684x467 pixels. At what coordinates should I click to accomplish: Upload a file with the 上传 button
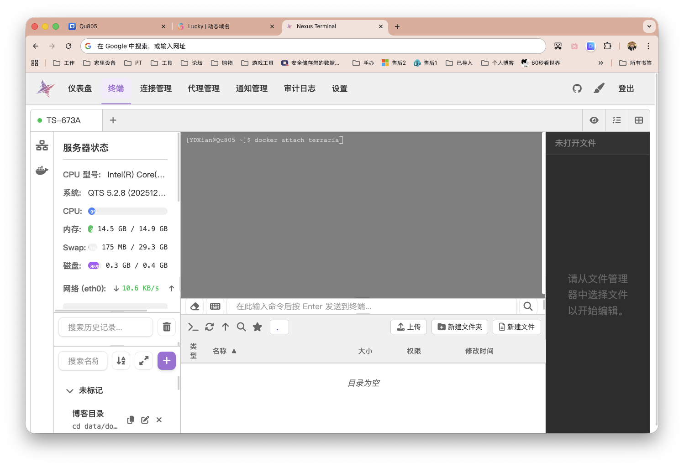pyautogui.click(x=408, y=327)
